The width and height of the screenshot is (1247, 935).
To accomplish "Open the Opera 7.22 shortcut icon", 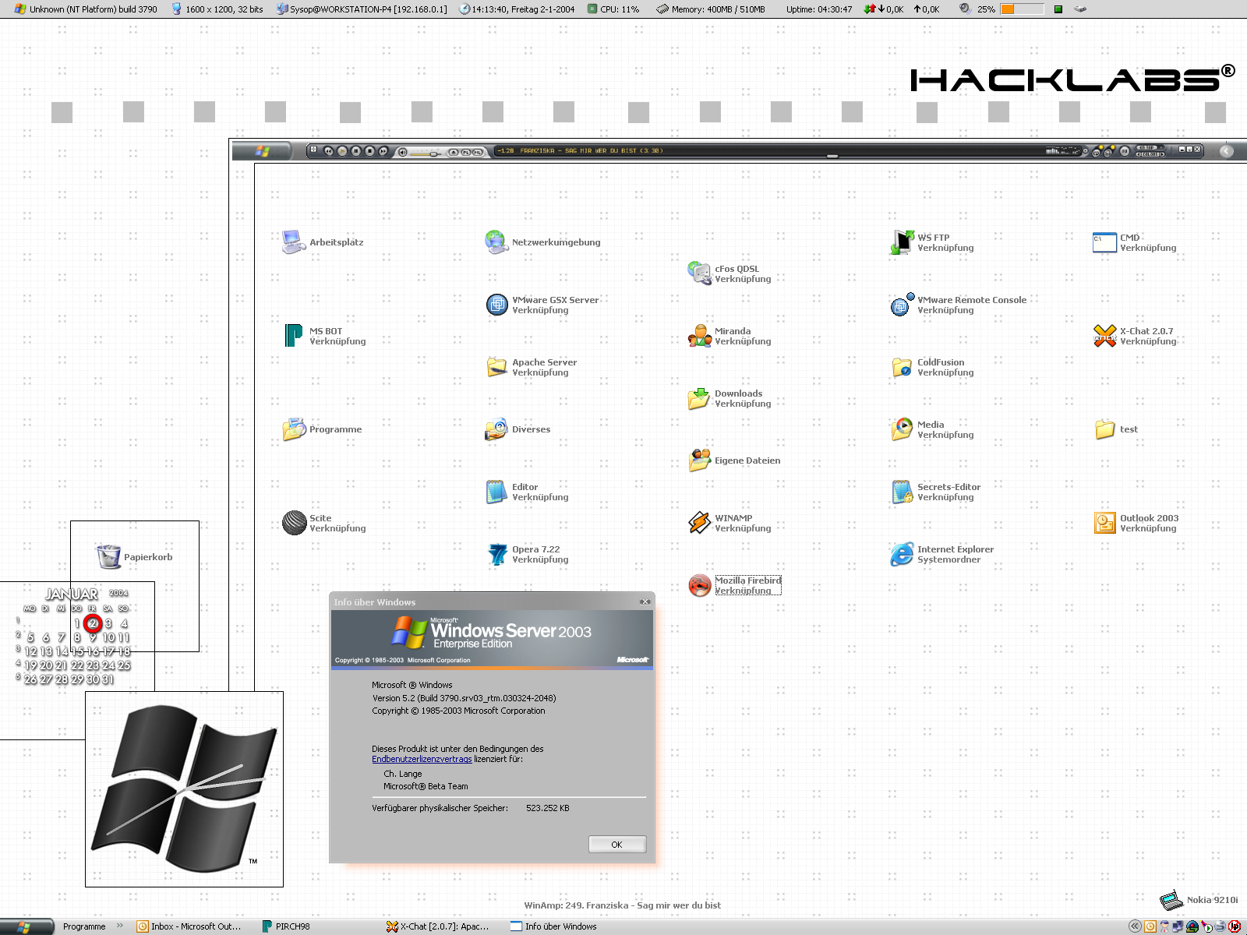I will (x=497, y=554).
